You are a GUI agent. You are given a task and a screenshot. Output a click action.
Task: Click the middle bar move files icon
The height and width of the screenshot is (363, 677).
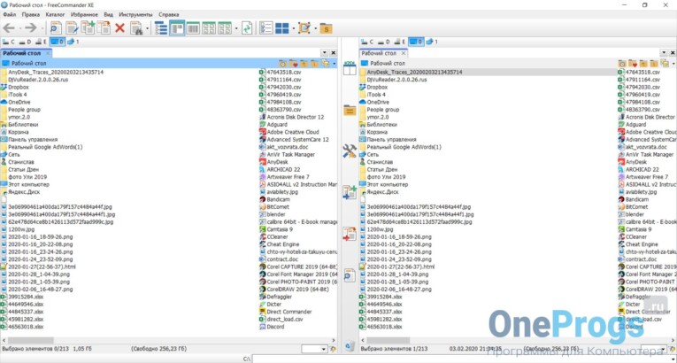point(350,234)
